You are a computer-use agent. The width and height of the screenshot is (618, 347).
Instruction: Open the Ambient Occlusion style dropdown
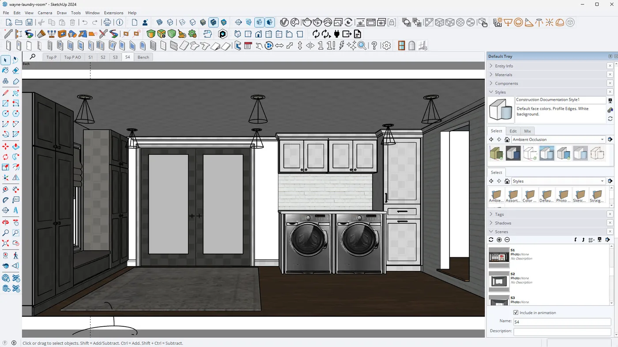[x=602, y=139]
